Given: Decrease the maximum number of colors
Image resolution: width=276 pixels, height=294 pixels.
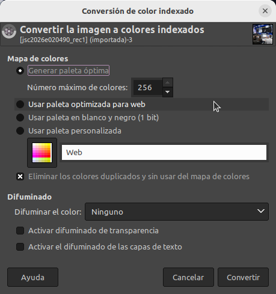Looking at the screenshot, I should click(x=168, y=92).
